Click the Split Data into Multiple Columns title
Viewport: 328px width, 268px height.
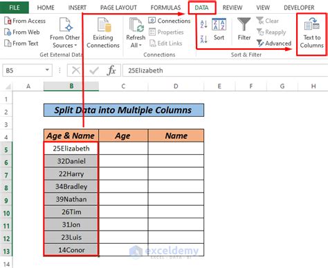pos(124,110)
